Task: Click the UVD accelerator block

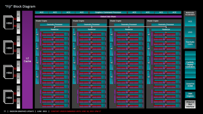Action: 190,32
